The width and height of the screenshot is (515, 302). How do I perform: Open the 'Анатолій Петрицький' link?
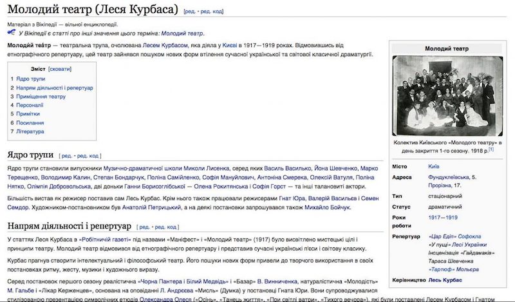click(x=151, y=208)
